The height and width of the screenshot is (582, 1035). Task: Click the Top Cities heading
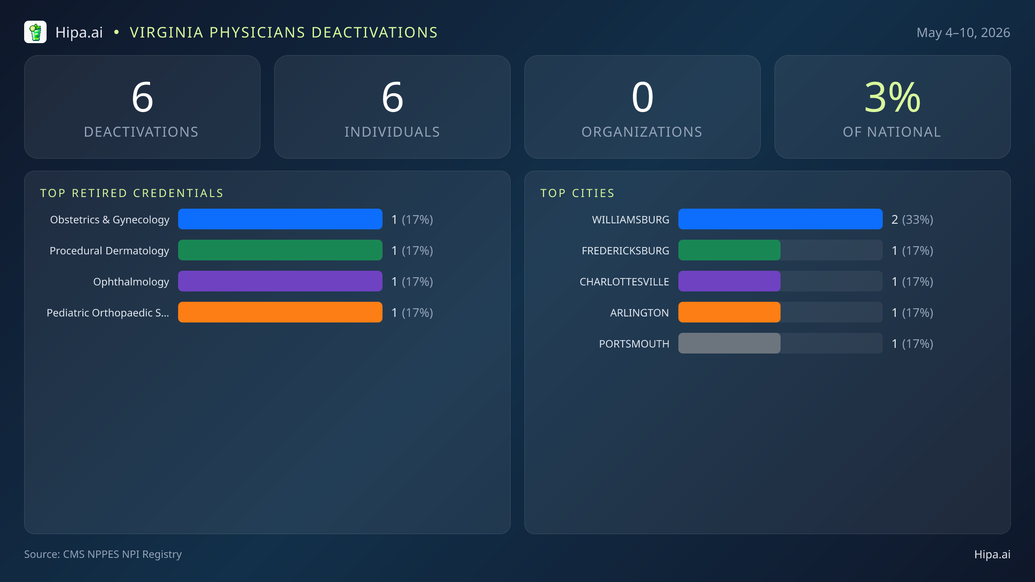click(x=577, y=193)
